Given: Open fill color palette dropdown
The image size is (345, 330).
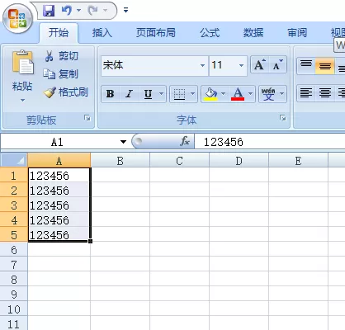Looking at the screenshot, I should click(224, 94).
